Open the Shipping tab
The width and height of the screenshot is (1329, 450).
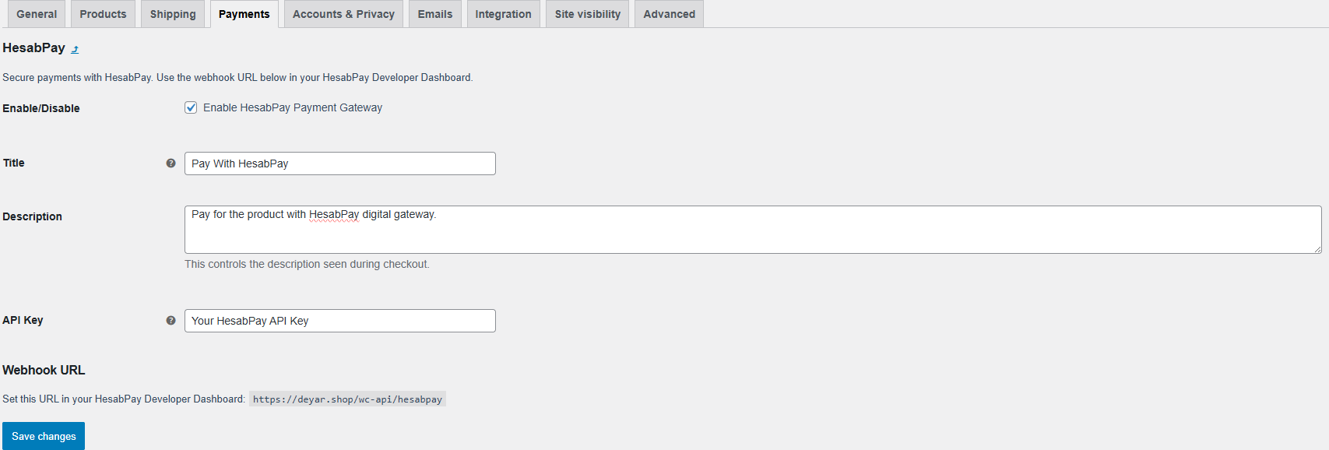point(173,14)
